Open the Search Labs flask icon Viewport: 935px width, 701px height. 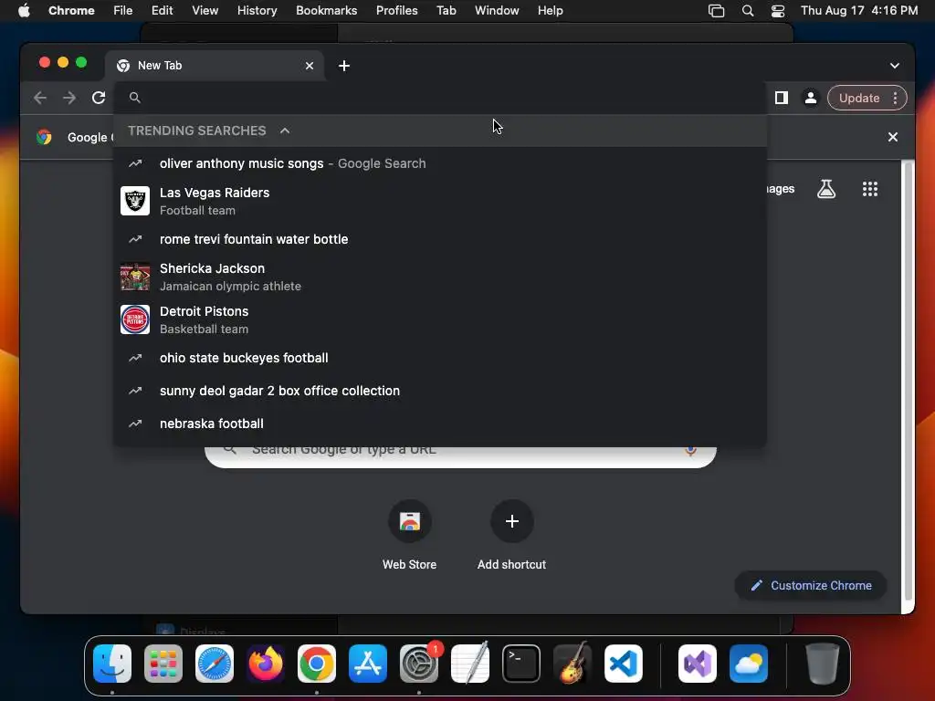coord(825,189)
